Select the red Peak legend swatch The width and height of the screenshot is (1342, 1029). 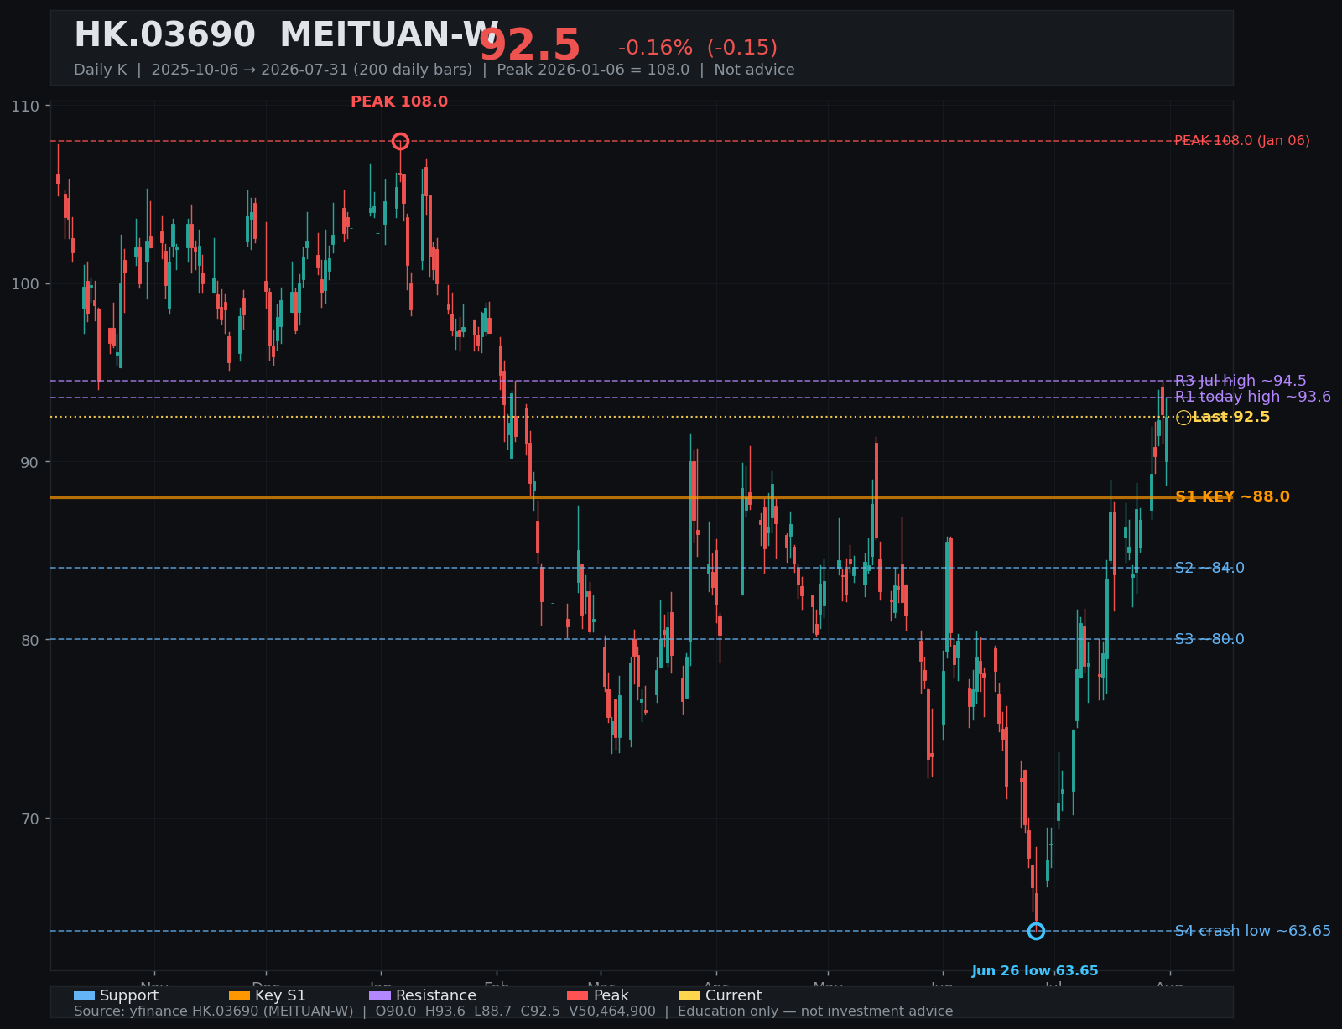(578, 995)
